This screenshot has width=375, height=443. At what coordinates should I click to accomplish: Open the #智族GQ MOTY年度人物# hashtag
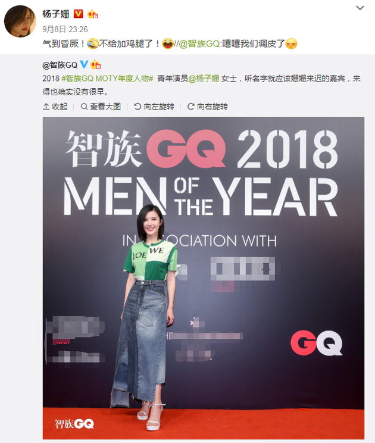(107, 78)
